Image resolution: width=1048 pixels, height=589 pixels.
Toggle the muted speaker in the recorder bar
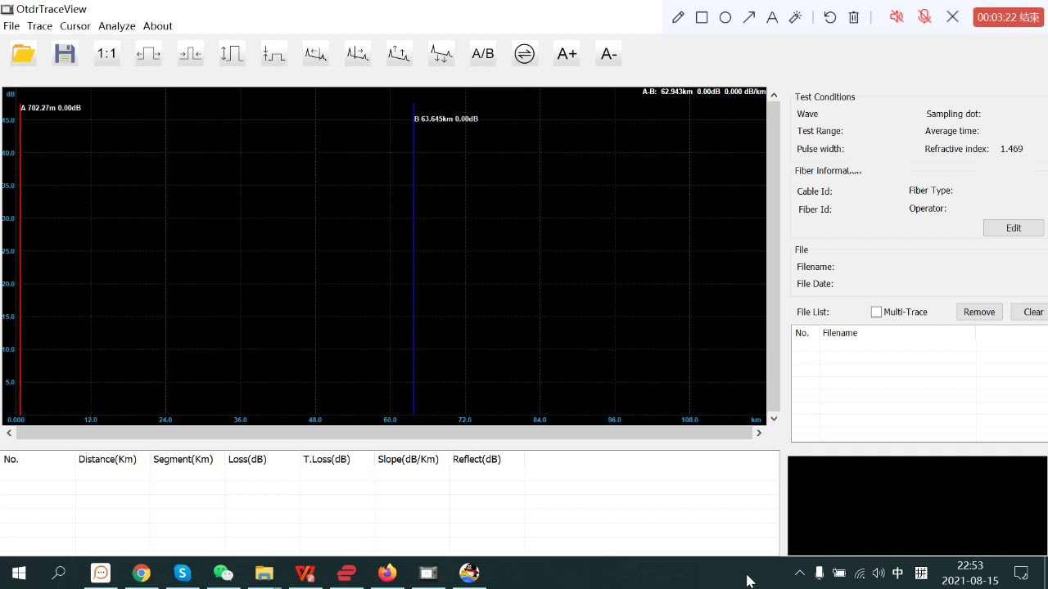[x=897, y=16]
